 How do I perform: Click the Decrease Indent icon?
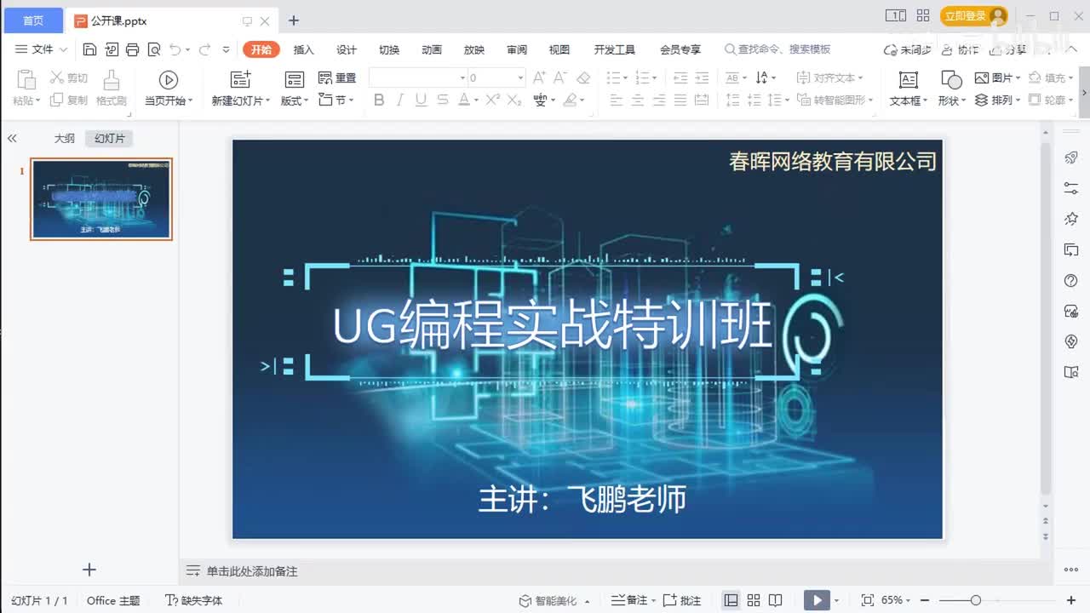[680, 77]
